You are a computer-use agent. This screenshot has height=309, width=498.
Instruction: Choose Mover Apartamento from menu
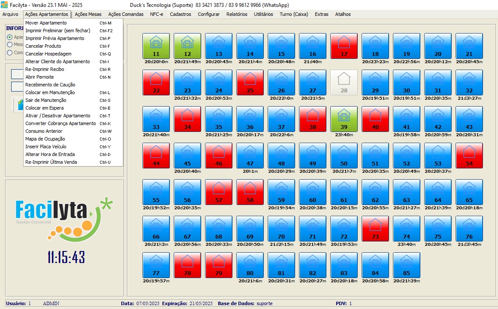(46, 23)
